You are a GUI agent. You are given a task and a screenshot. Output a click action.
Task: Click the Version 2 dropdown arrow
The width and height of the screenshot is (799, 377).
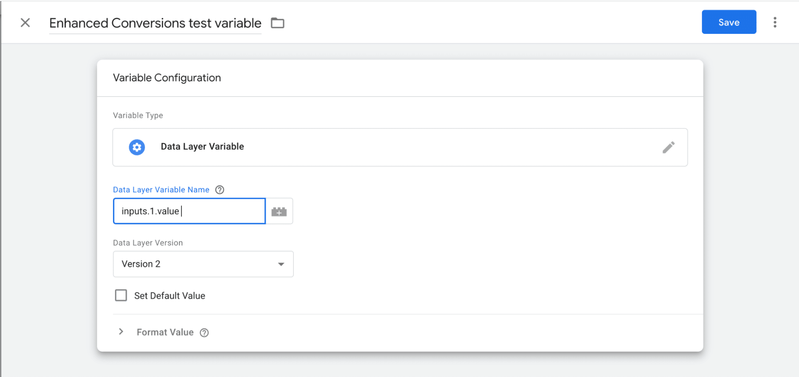click(x=281, y=264)
